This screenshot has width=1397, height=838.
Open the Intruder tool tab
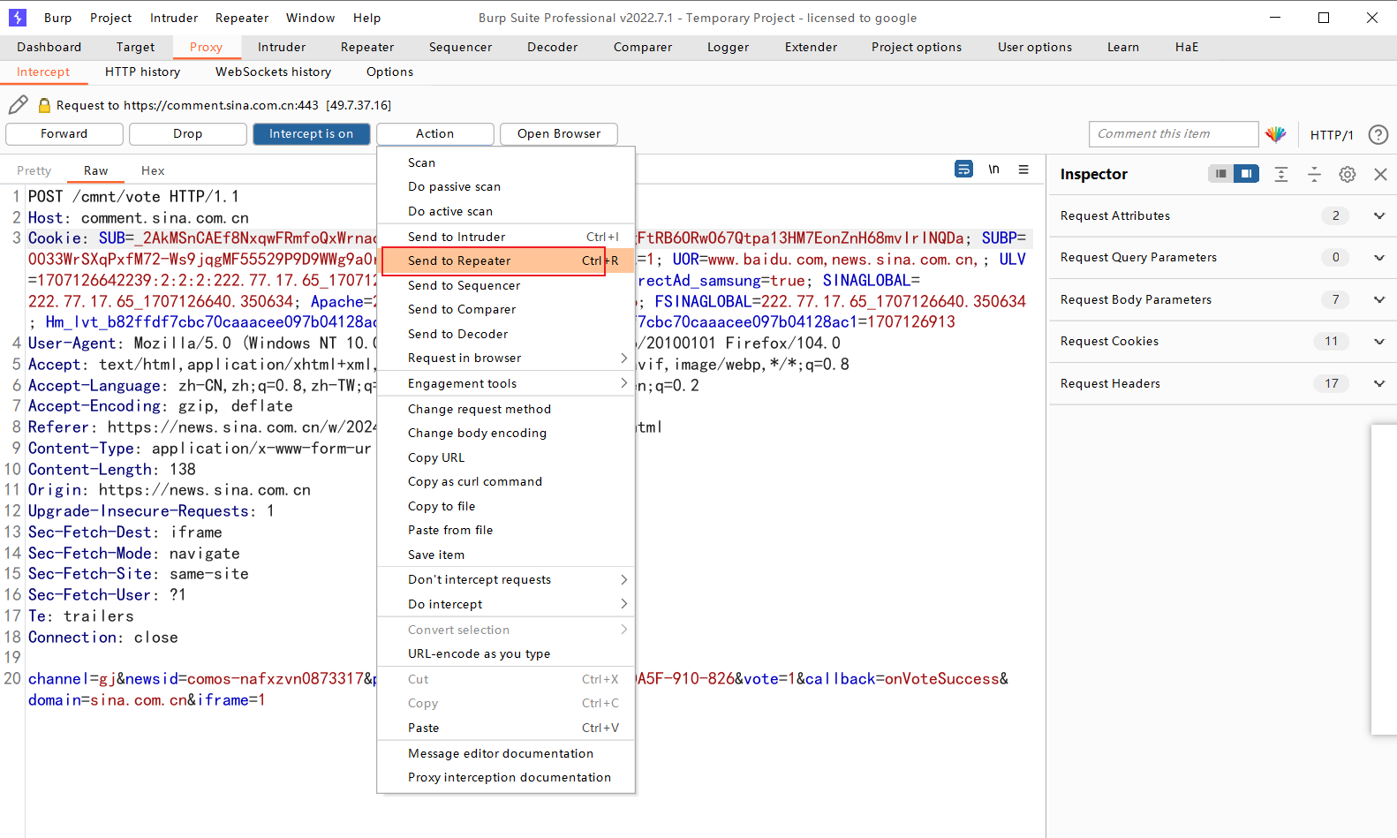point(282,48)
